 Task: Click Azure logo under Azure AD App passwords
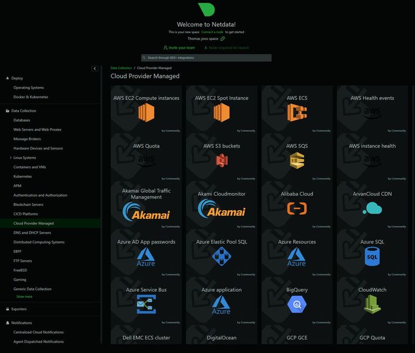[x=146, y=257]
